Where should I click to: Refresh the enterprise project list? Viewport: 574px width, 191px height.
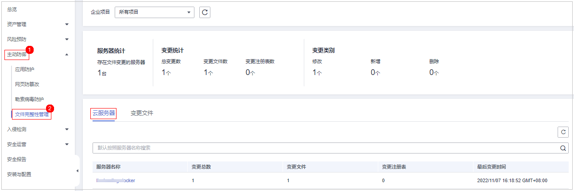pos(205,12)
